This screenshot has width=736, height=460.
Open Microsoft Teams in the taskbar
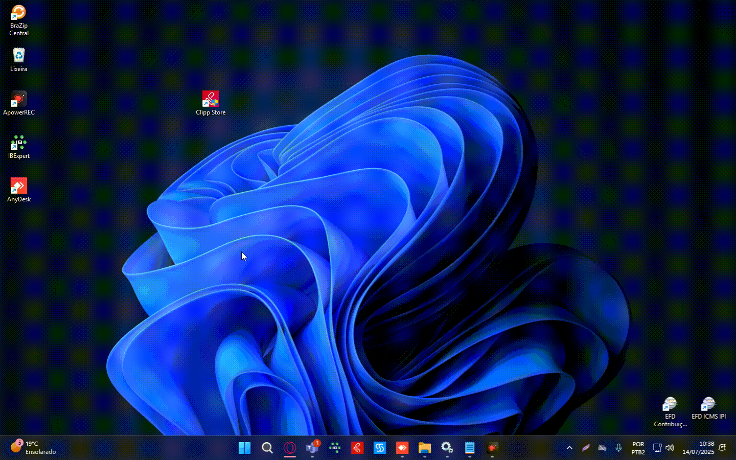coord(312,448)
